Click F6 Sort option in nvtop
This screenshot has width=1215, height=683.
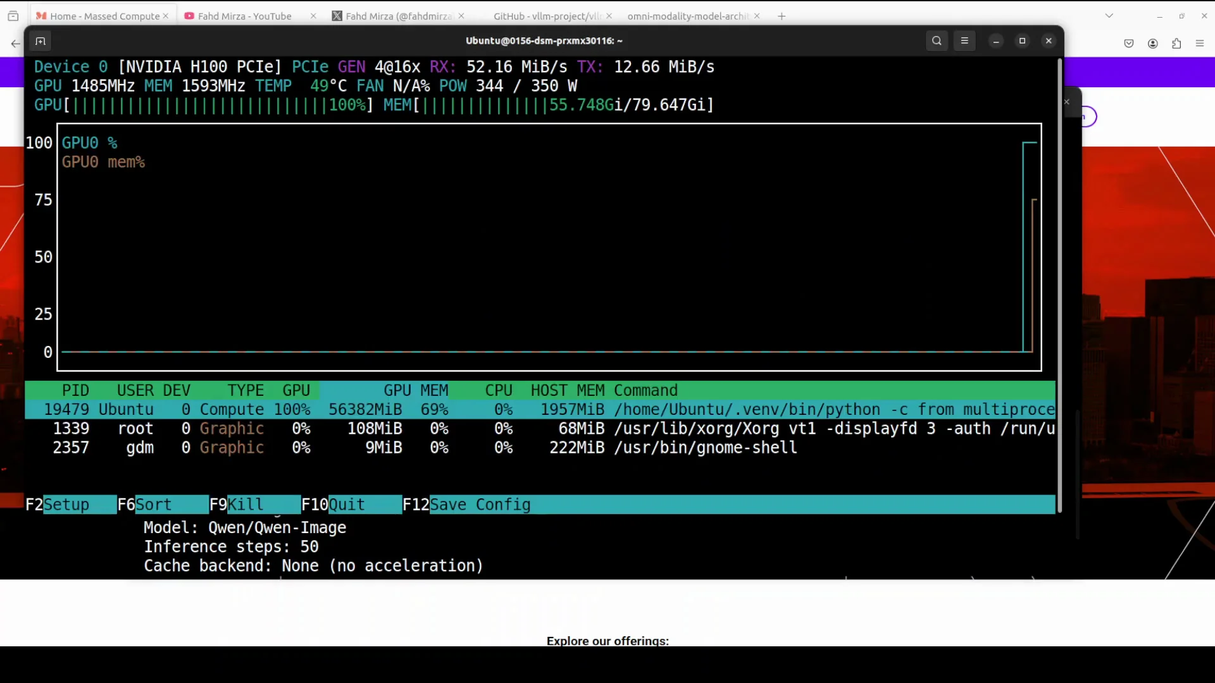tap(153, 505)
